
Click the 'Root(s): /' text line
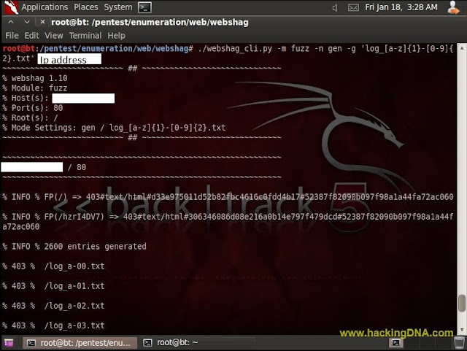pyautogui.click(x=30, y=117)
